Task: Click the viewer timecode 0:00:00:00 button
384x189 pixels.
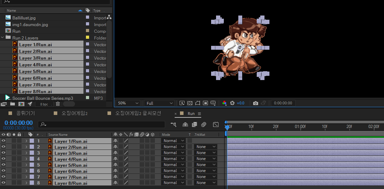Action: (x=283, y=103)
